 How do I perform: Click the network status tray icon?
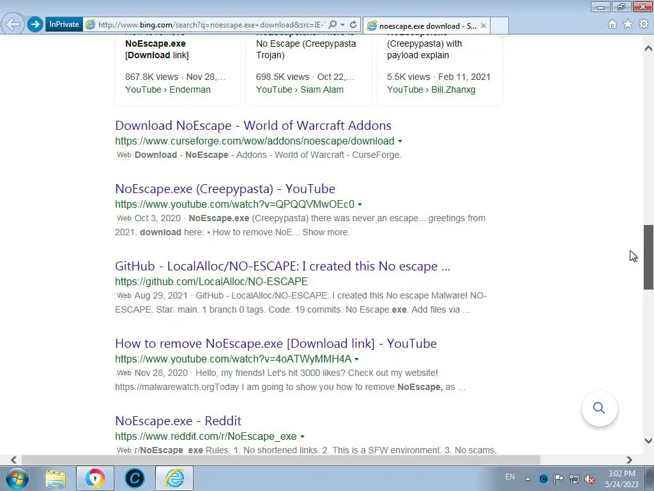pos(574,479)
